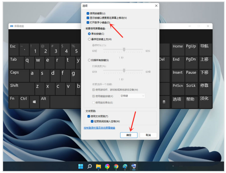Expand the 空格键 dropdown list
The width and height of the screenshot is (226, 173).
tap(132, 96)
